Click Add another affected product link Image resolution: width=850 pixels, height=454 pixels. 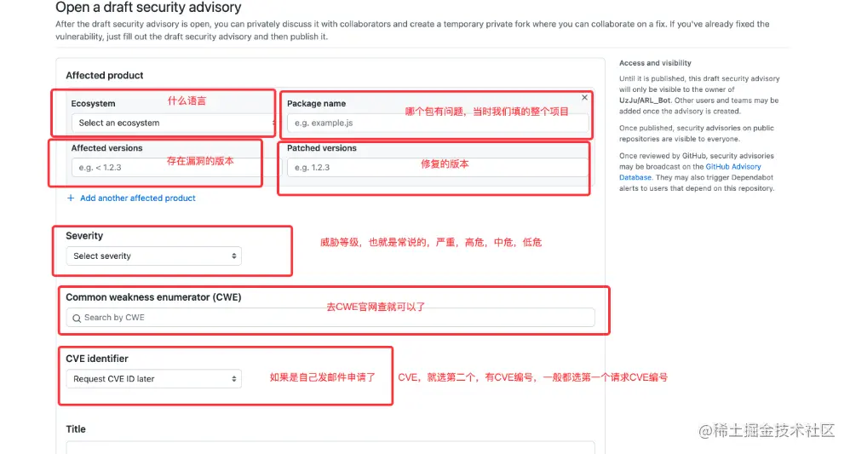(x=138, y=198)
